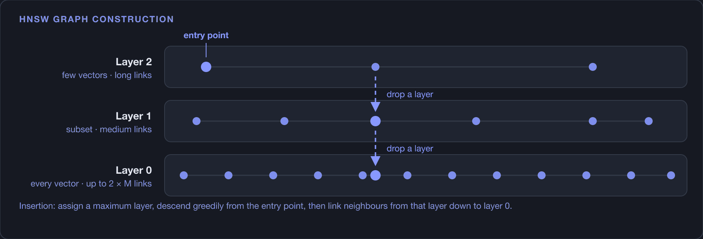Click the 'entry point' label
The height and width of the screenshot is (239, 703).
[x=206, y=36]
